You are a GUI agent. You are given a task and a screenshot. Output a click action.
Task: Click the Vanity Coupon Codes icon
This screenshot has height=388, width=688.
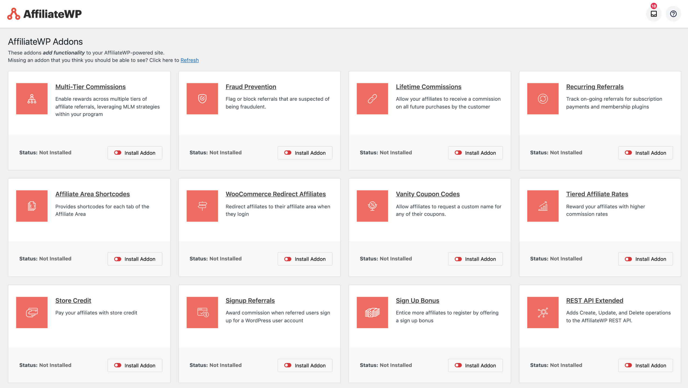pyautogui.click(x=372, y=206)
